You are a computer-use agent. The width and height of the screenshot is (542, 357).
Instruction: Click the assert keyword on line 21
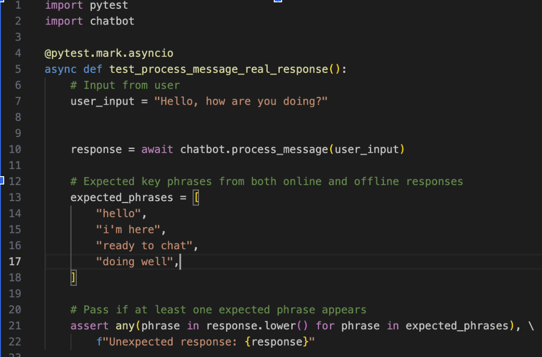click(x=89, y=326)
